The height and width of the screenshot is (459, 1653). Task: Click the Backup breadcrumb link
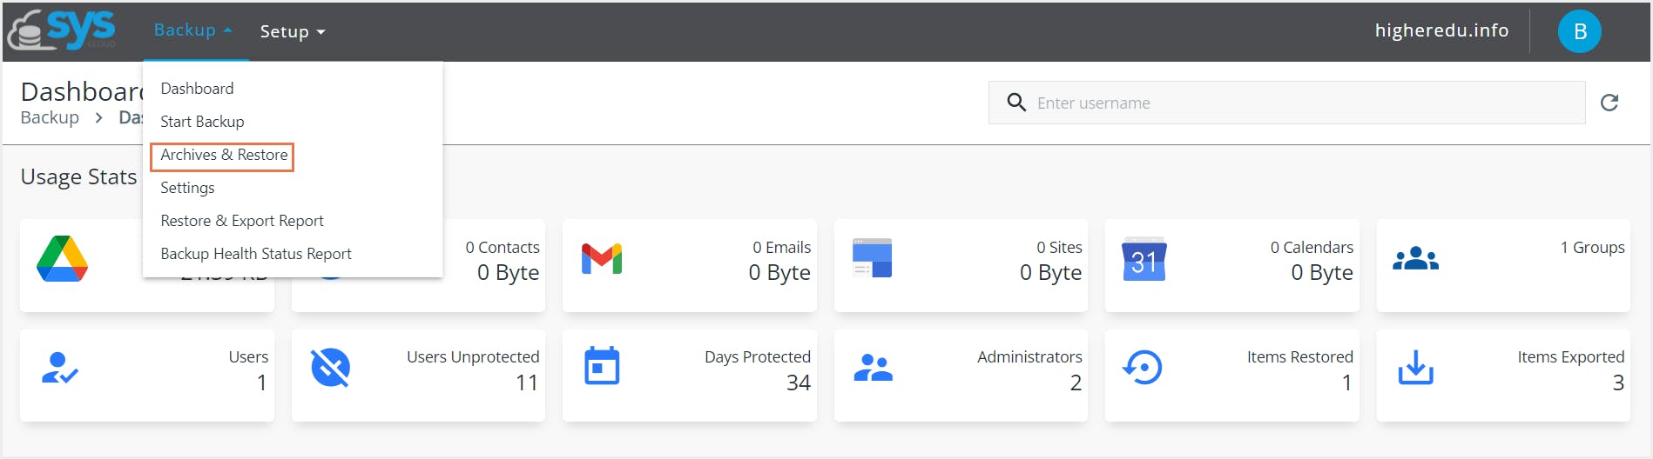pos(50,117)
